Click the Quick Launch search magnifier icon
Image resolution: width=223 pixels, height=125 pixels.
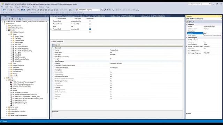(210, 4)
